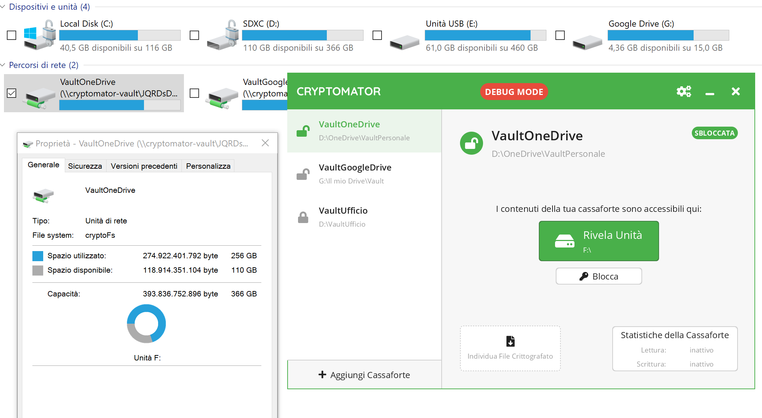Click the SDXC (D:) drive icon
Viewport: 762px width, 418px height.
(222, 35)
